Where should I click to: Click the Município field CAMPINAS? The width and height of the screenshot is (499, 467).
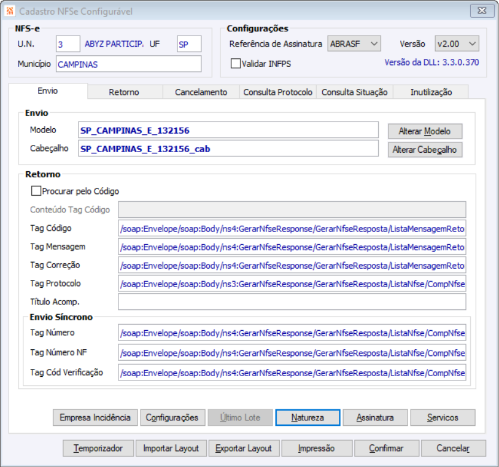tap(128, 64)
